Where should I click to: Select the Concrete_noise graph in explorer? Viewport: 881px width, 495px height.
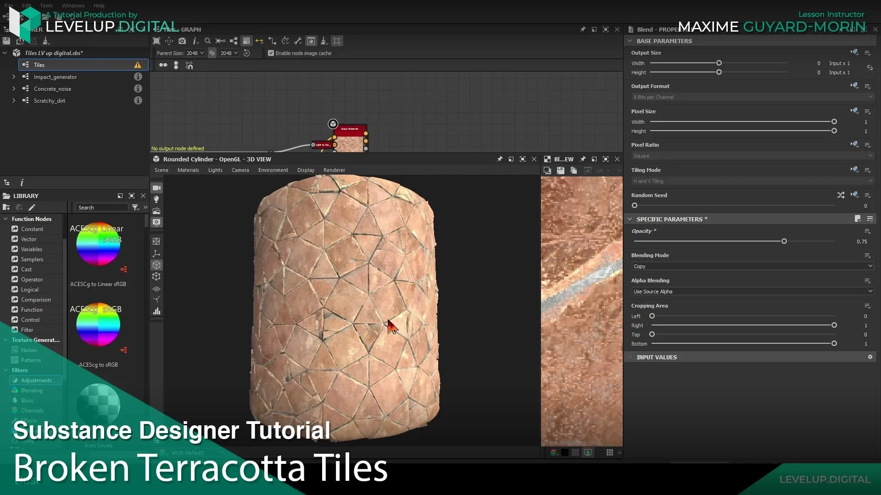pyautogui.click(x=52, y=89)
